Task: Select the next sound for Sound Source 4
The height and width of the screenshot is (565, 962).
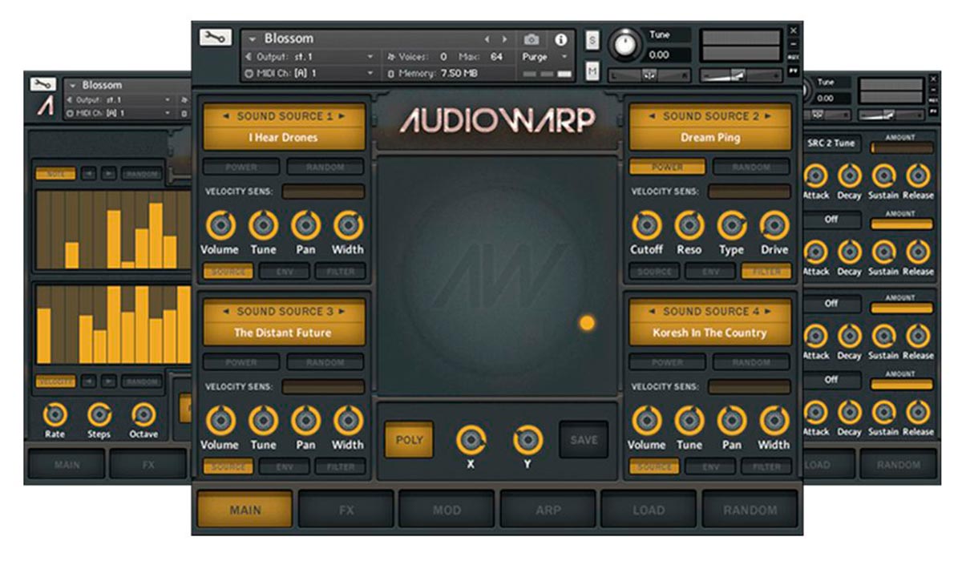Action: 768,311
